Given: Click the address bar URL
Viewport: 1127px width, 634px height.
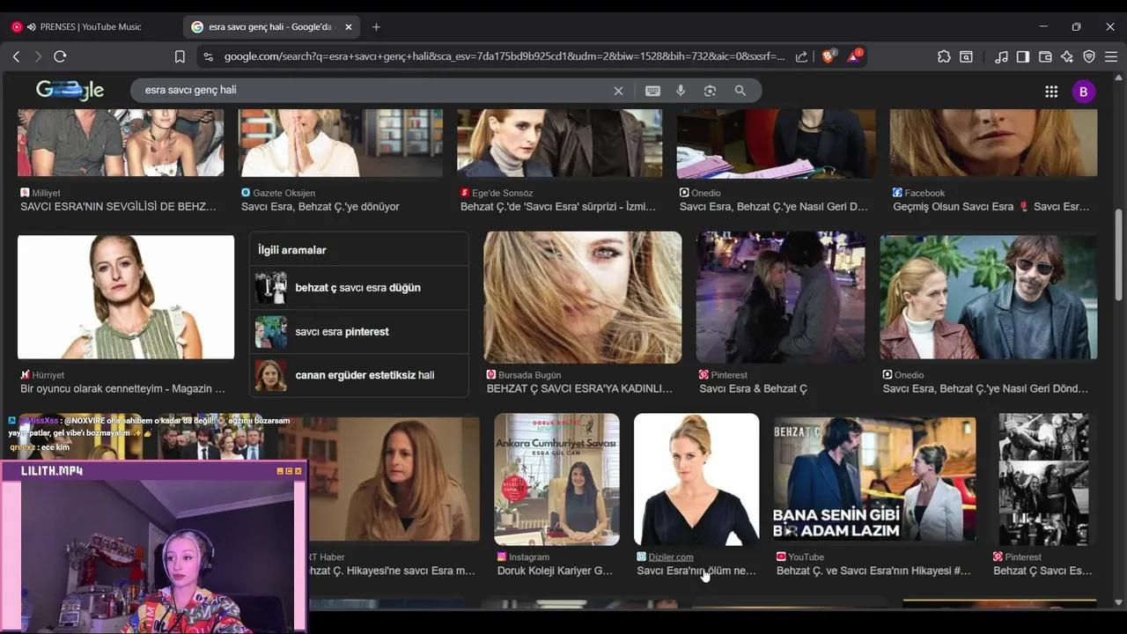Looking at the screenshot, I should click(x=505, y=56).
